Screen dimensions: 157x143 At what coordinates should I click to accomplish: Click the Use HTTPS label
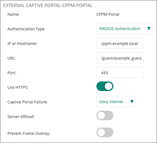pos(18,87)
